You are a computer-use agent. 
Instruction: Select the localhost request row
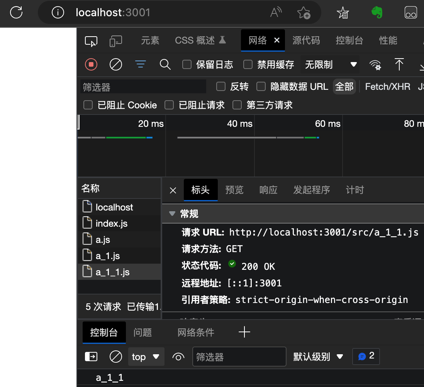(x=119, y=207)
